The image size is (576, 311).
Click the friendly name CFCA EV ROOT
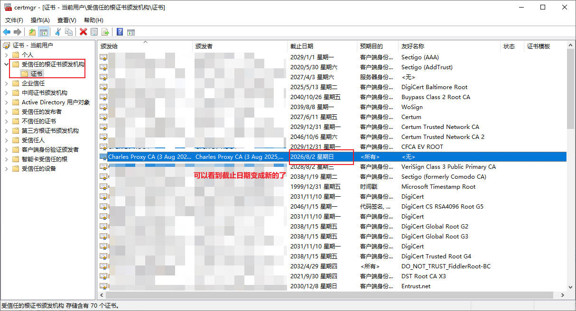422,147
